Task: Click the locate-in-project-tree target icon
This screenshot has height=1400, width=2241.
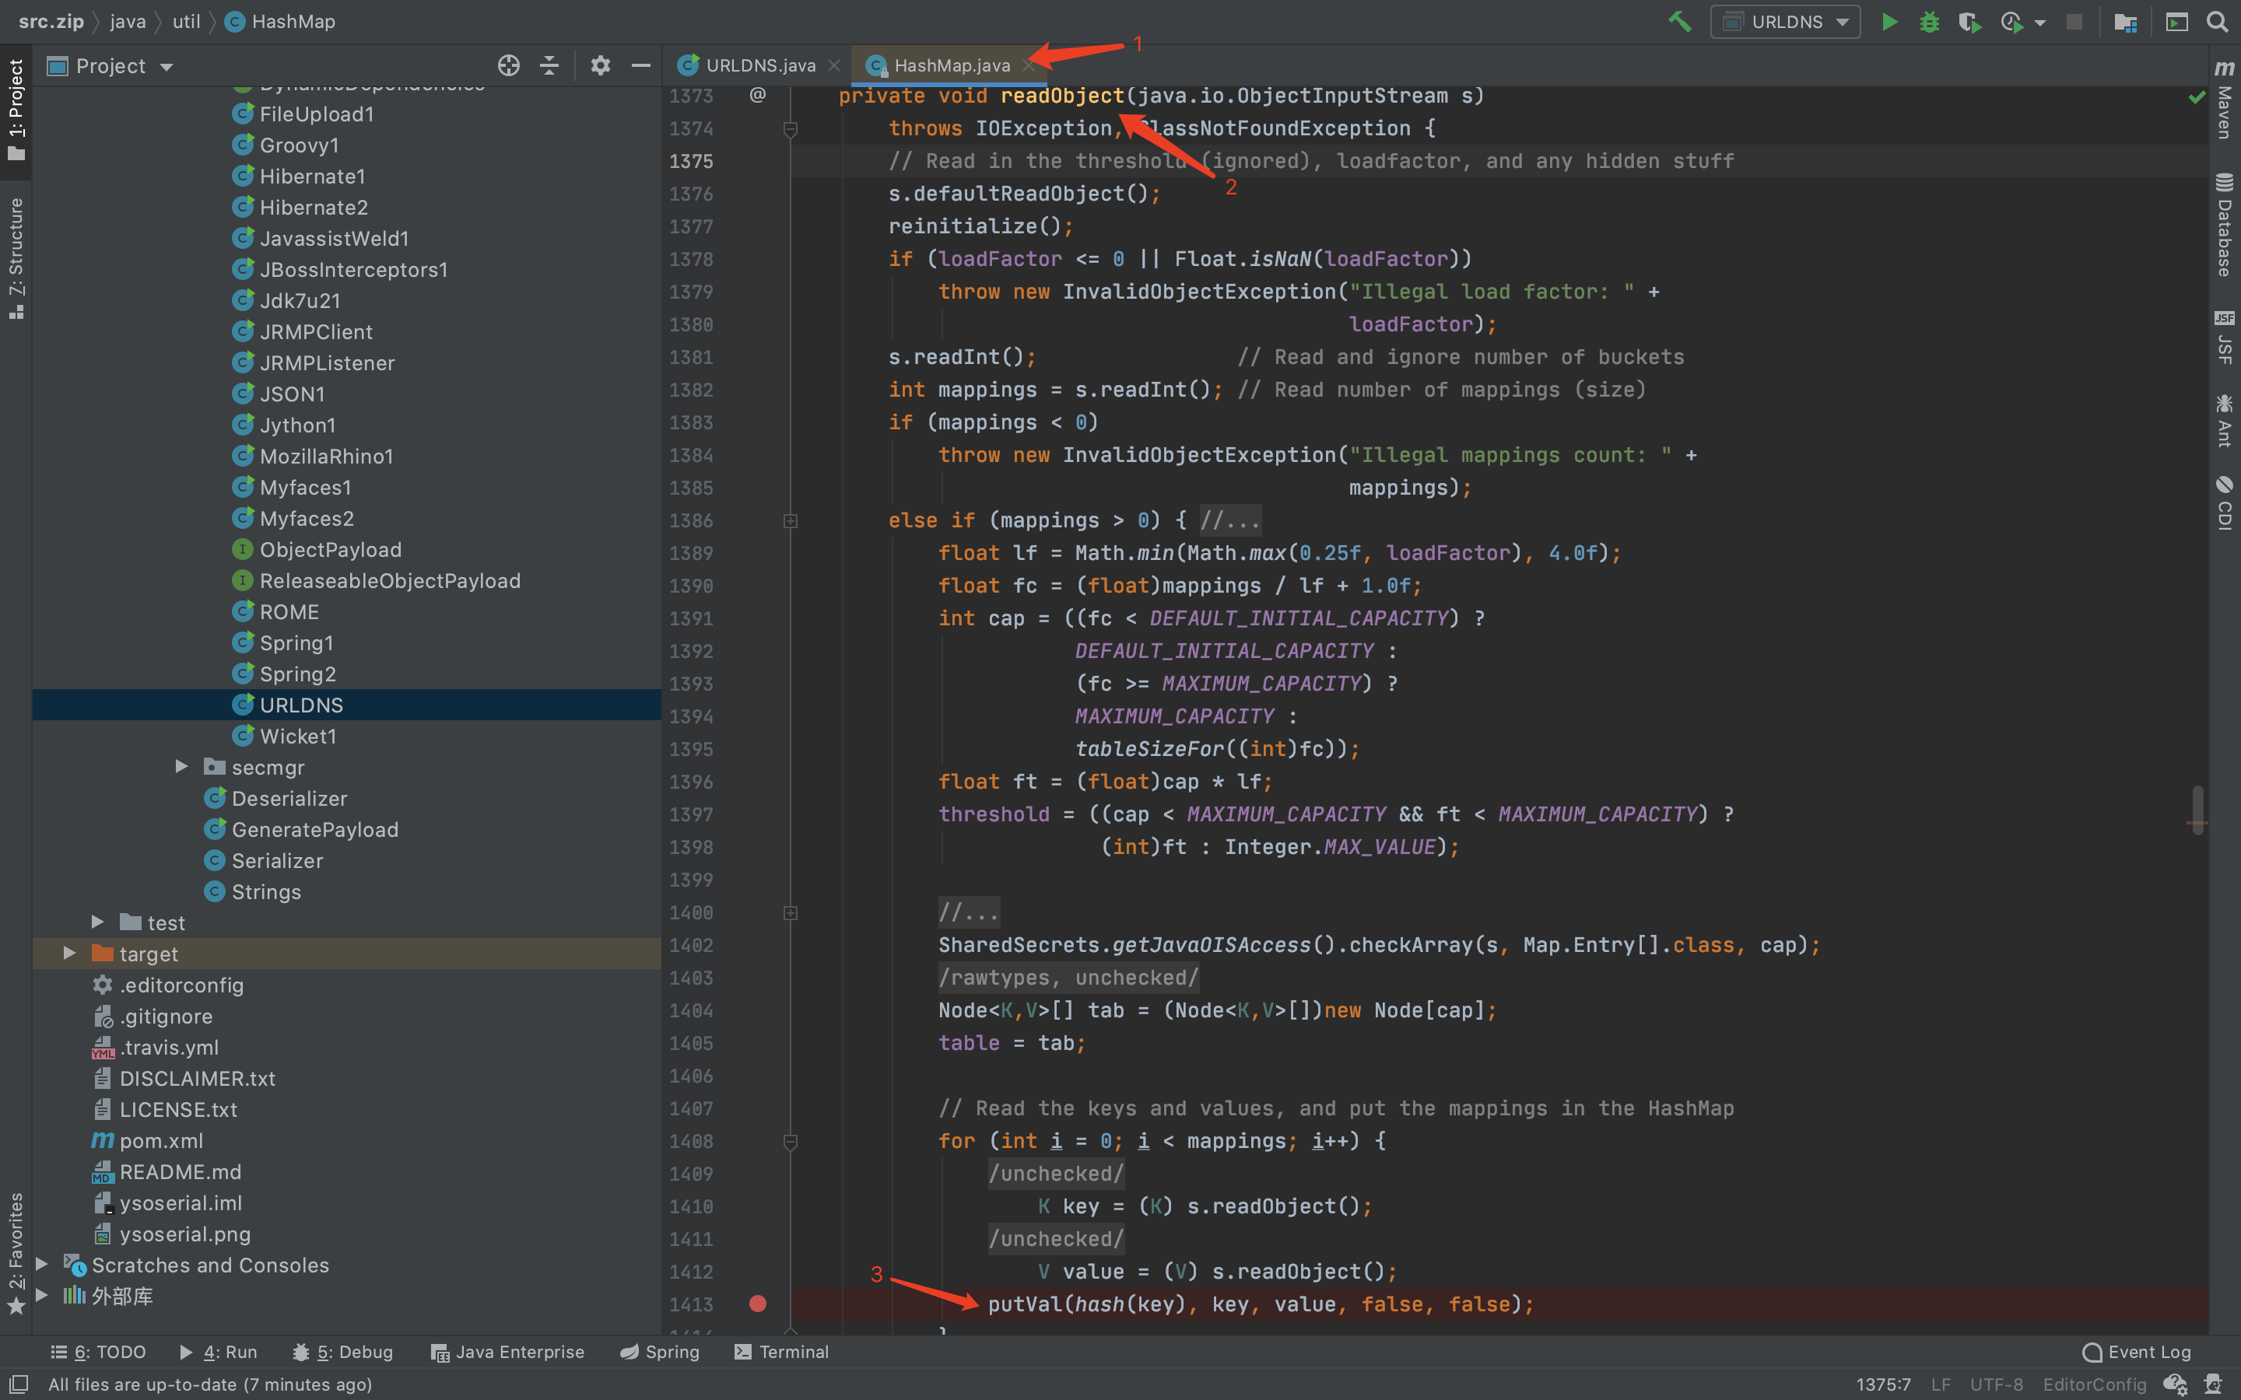Action: click(508, 66)
